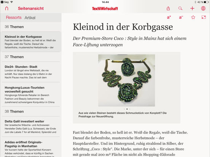Increase font size with a+ icon

[x=169, y=17]
